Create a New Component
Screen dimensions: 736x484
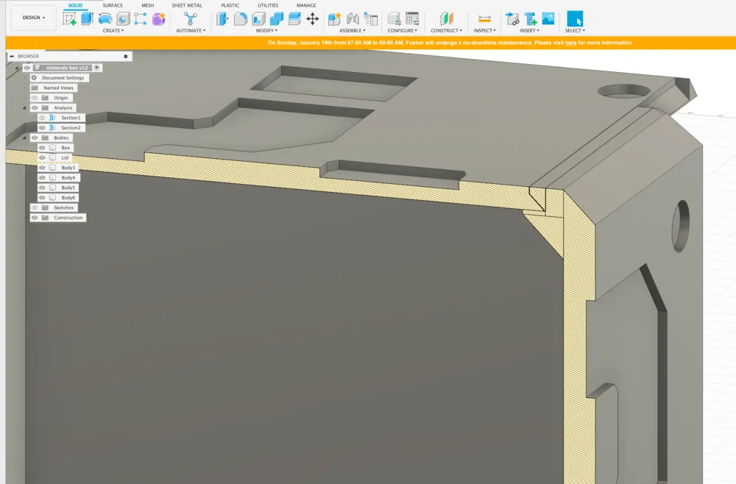[334, 19]
